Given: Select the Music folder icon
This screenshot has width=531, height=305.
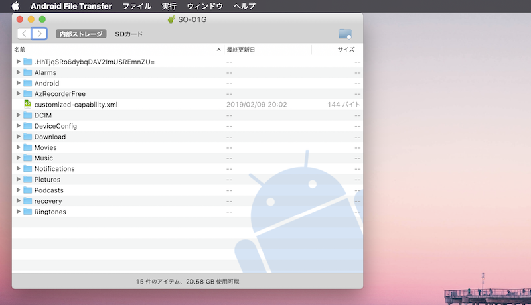Looking at the screenshot, I should point(28,158).
